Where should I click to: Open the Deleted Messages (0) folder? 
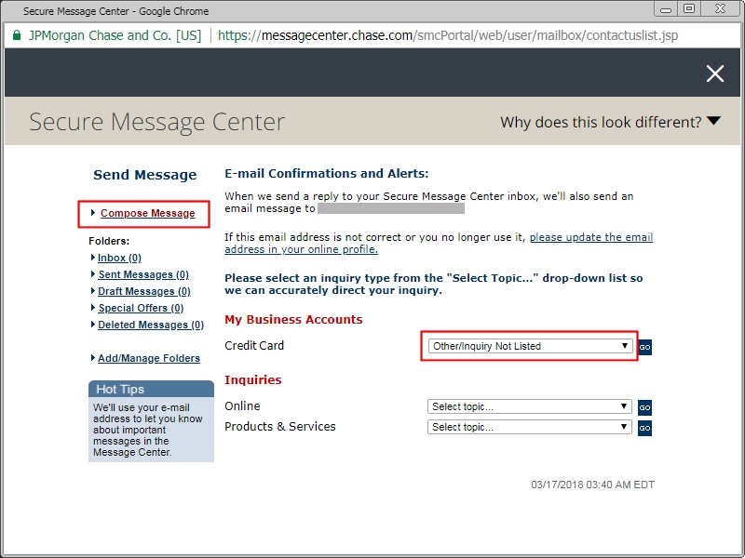click(151, 325)
